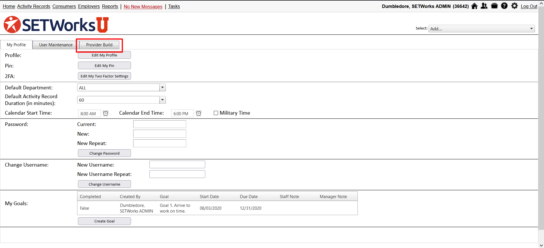Focus the New password field
544x248 pixels.
click(160, 134)
